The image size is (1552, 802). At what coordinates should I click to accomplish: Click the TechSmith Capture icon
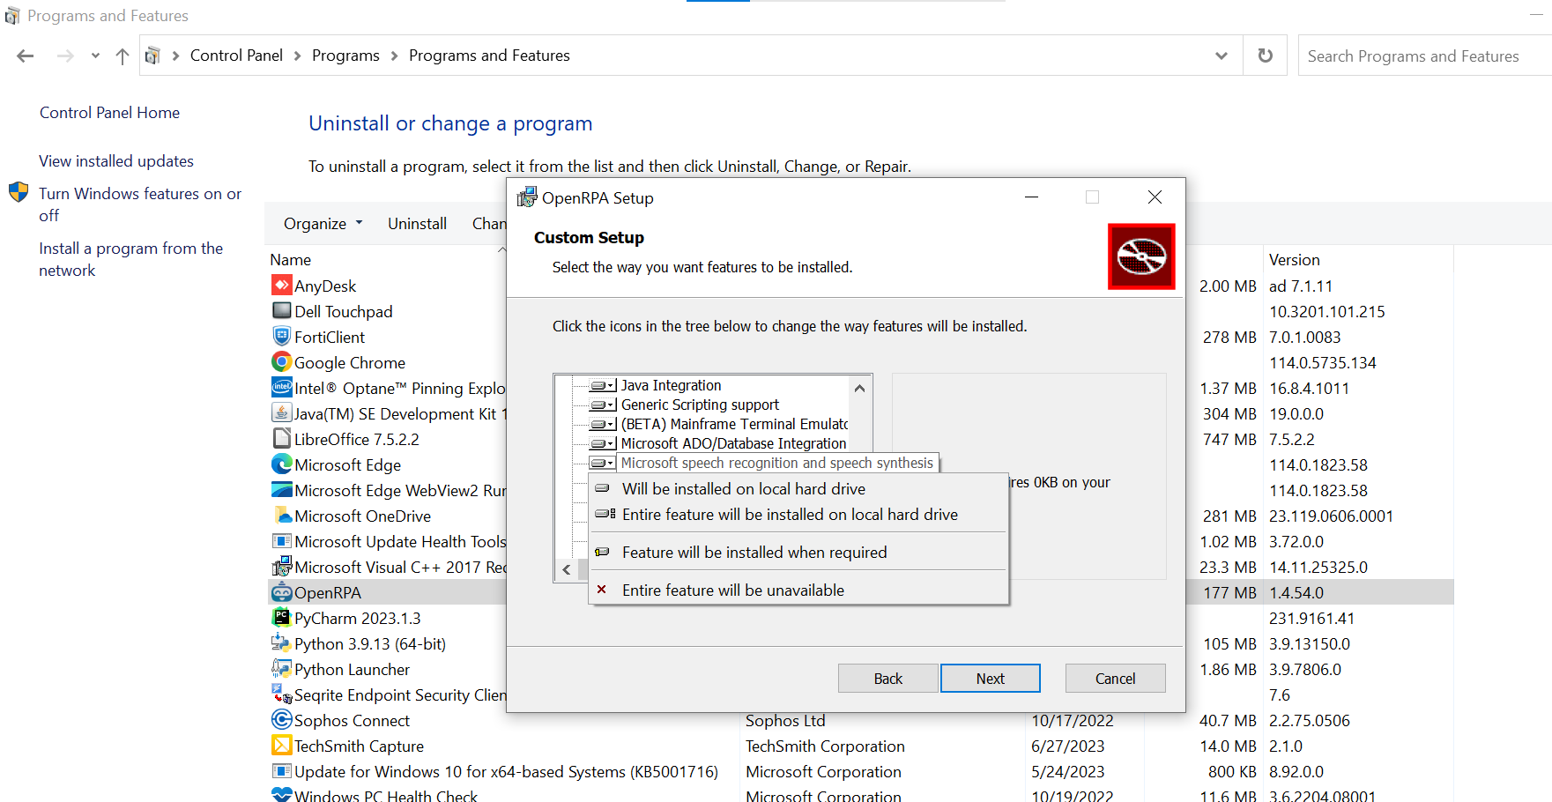coord(281,745)
